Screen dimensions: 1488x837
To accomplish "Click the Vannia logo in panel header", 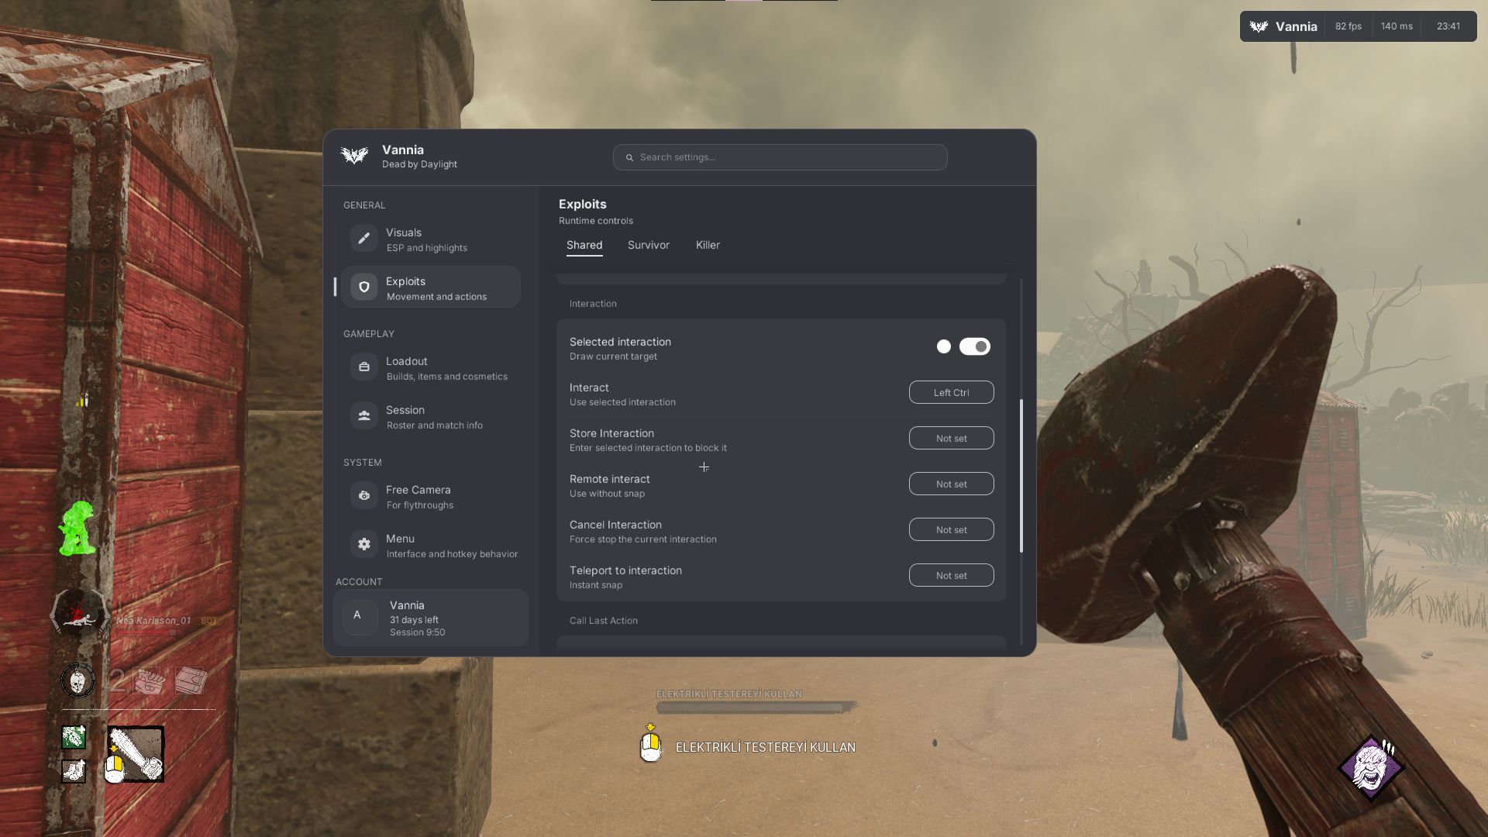I will click(x=354, y=156).
